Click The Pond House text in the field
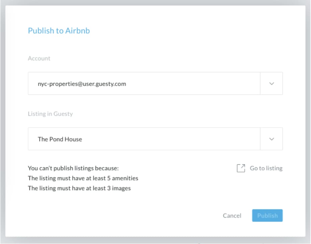The width and height of the screenshot is (311, 244). tap(60, 139)
